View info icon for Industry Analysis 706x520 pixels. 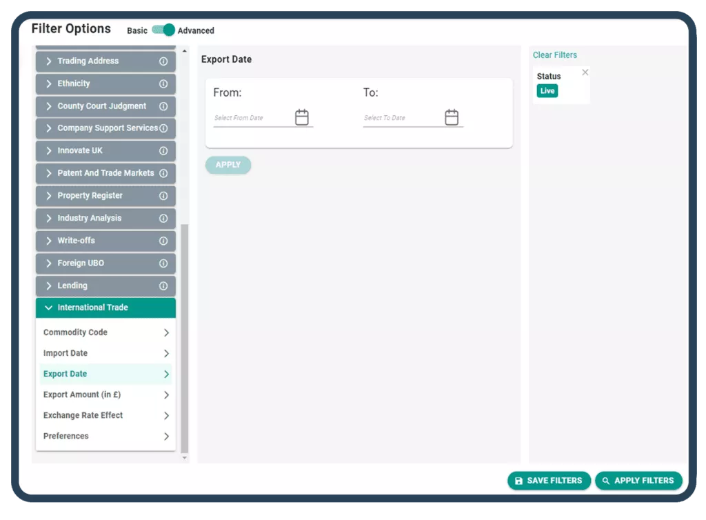[x=163, y=219]
